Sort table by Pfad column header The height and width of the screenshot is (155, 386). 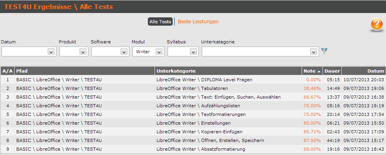point(84,71)
